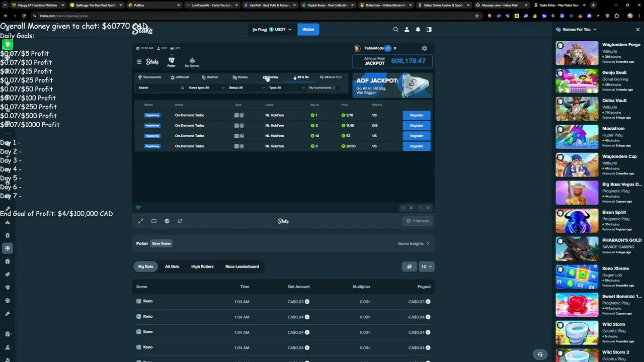Switch to the Rummy tab
The height and width of the screenshot is (362, 644).
270,77
